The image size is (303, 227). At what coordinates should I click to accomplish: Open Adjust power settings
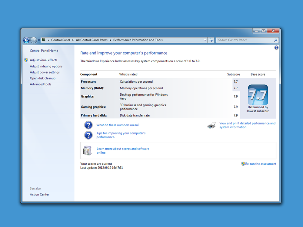45,72
